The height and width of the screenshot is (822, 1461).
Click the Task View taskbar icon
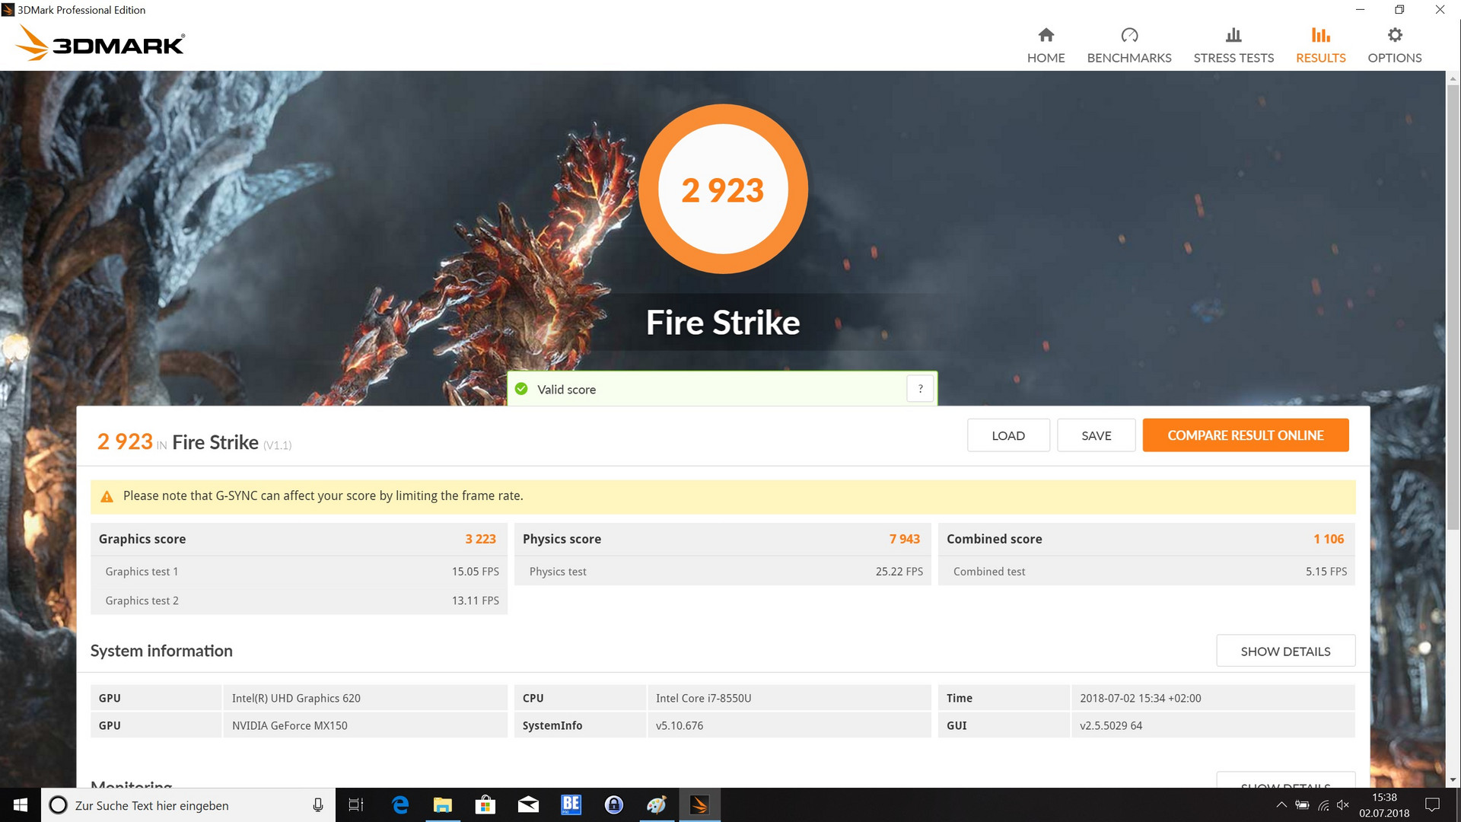click(355, 805)
